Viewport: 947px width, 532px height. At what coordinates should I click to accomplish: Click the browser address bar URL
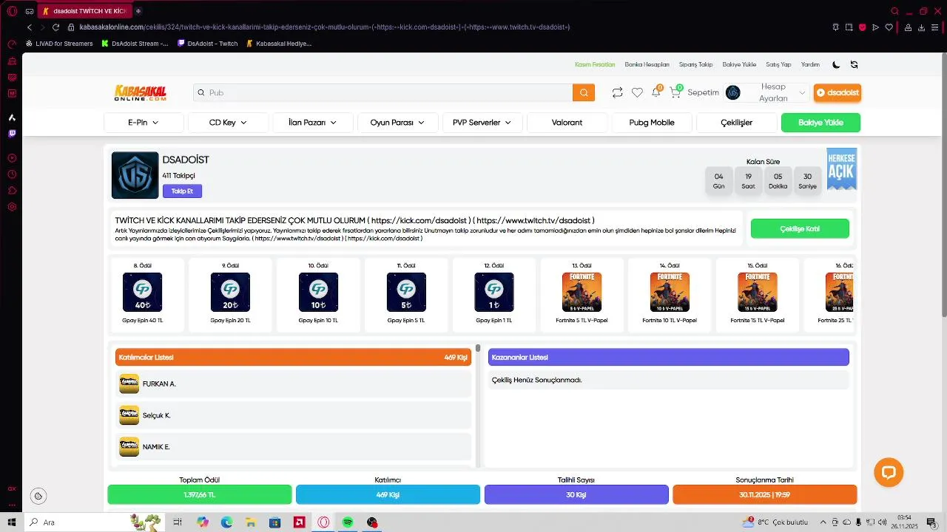coord(324,27)
